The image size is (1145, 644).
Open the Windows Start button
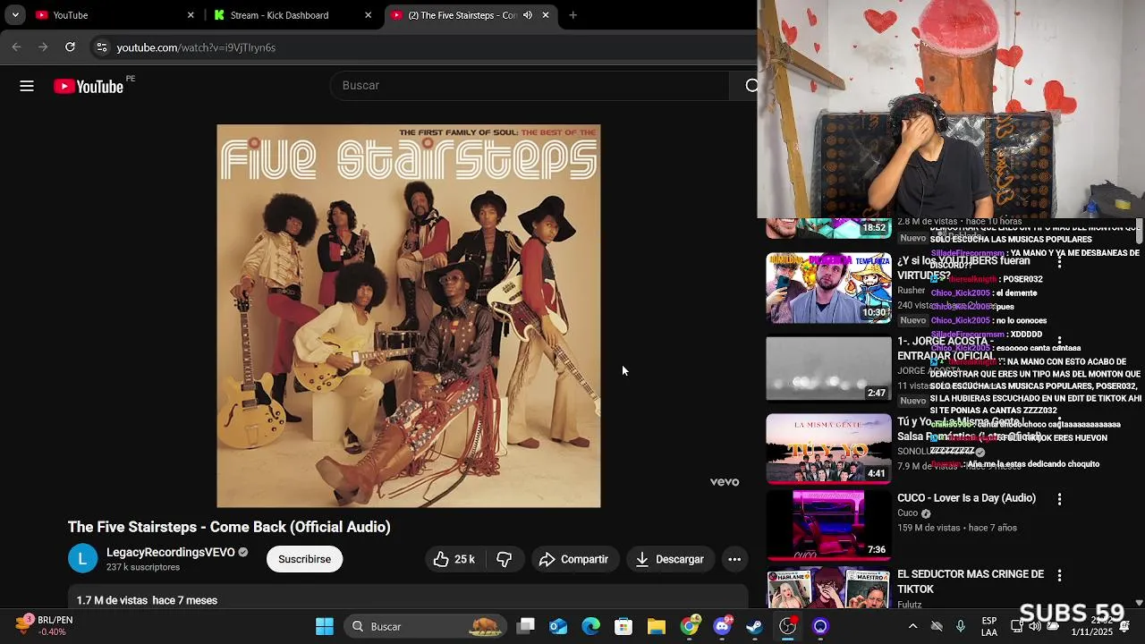pyautogui.click(x=325, y=626)
